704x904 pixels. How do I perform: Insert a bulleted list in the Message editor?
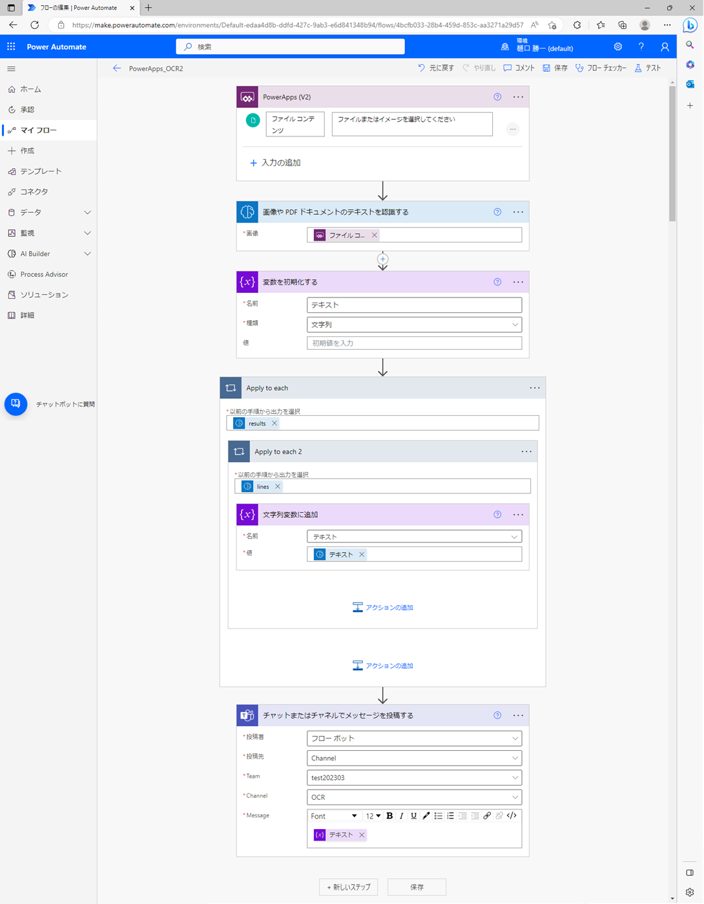[x=439, y=816]
